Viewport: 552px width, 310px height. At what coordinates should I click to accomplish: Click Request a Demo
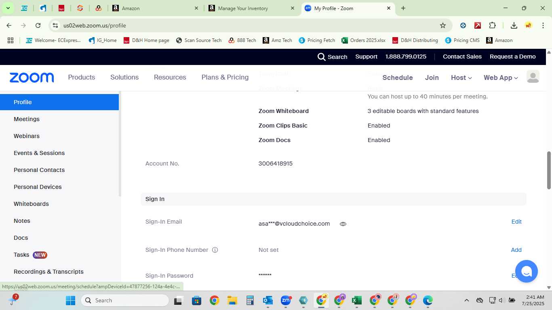tap(513, 57)
